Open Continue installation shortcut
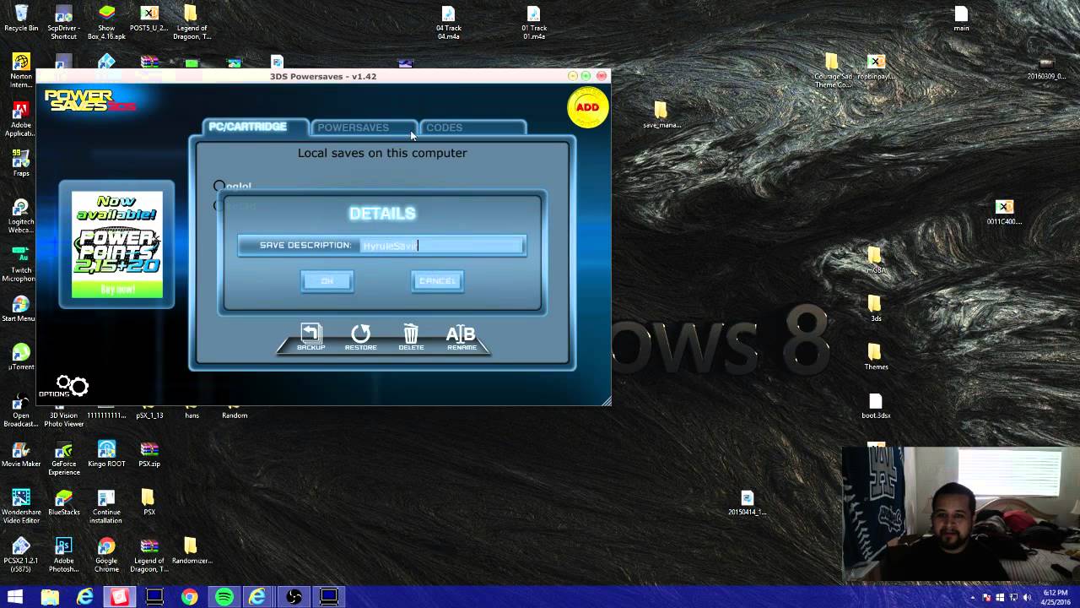 click(x=106, y=507)
